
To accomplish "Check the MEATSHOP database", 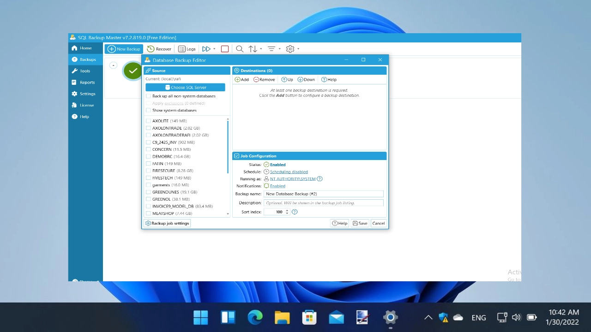I will click(148, 213).
